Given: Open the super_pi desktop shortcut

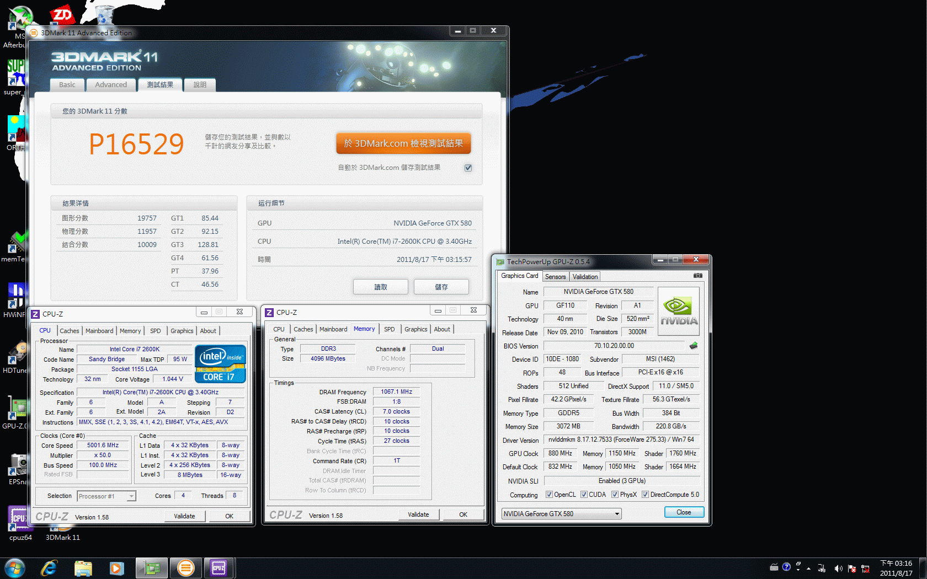Looking at the screenshot, I should click(x=15, y=77).
